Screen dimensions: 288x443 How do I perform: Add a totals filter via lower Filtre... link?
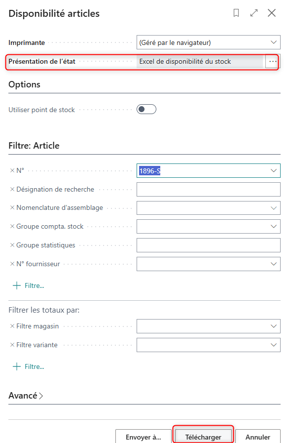[x=29, y=367]
